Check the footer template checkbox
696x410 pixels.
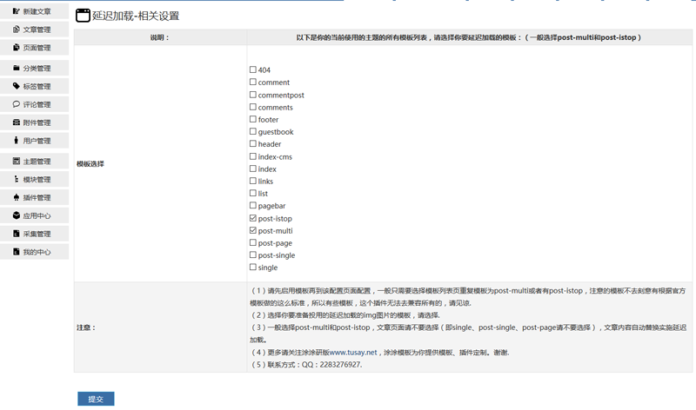tap(253, 119)
